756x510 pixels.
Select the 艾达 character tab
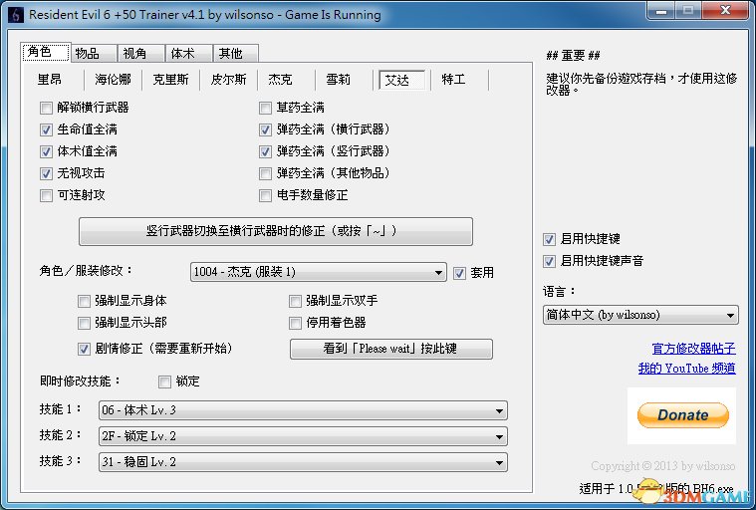[x=401, y=80]
